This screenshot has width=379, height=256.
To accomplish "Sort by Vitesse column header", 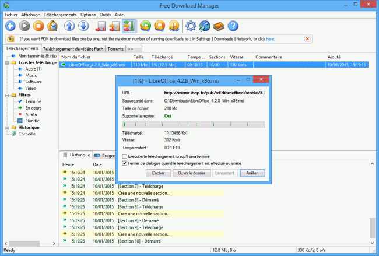I will (237, 57).
